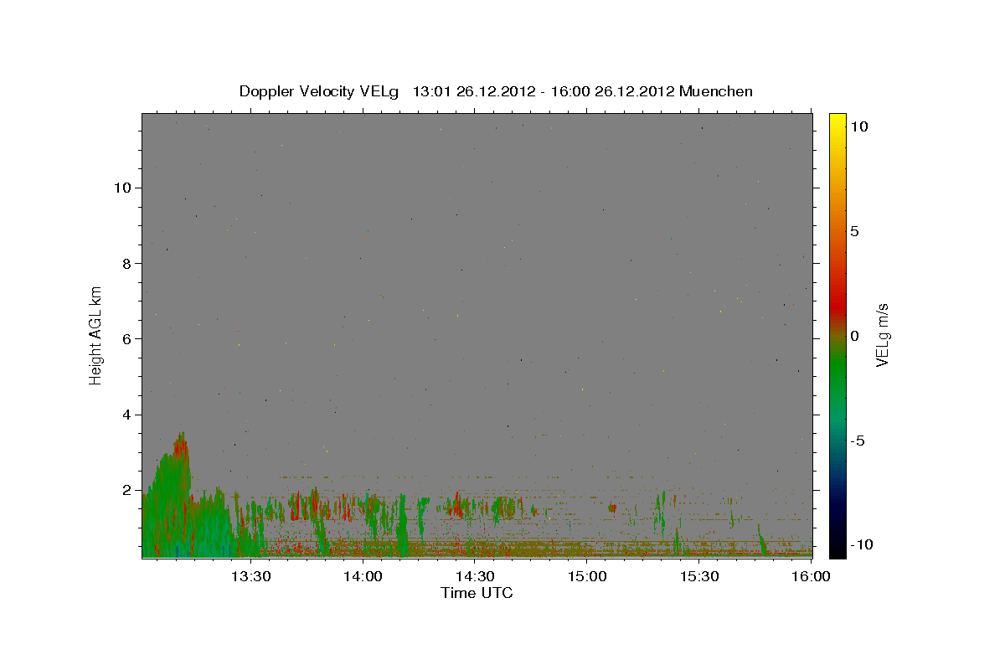The width and height of the screenshot is (1005, 670).
Task: Click the 14:30 time tick label
Action: [476, 576]
